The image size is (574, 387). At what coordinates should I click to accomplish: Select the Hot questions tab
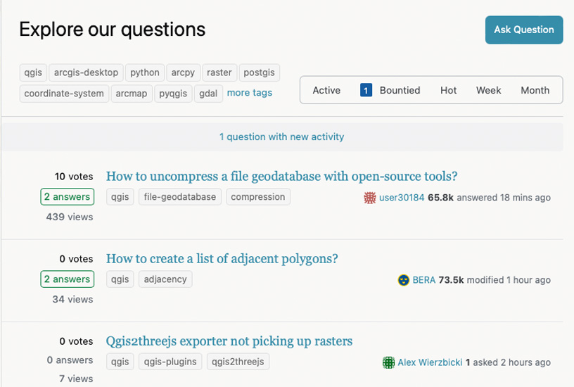448,90
